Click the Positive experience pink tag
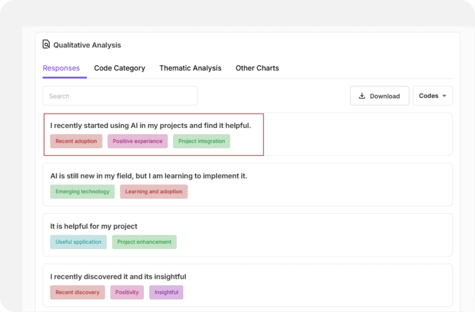 click(x=137, y=141)
